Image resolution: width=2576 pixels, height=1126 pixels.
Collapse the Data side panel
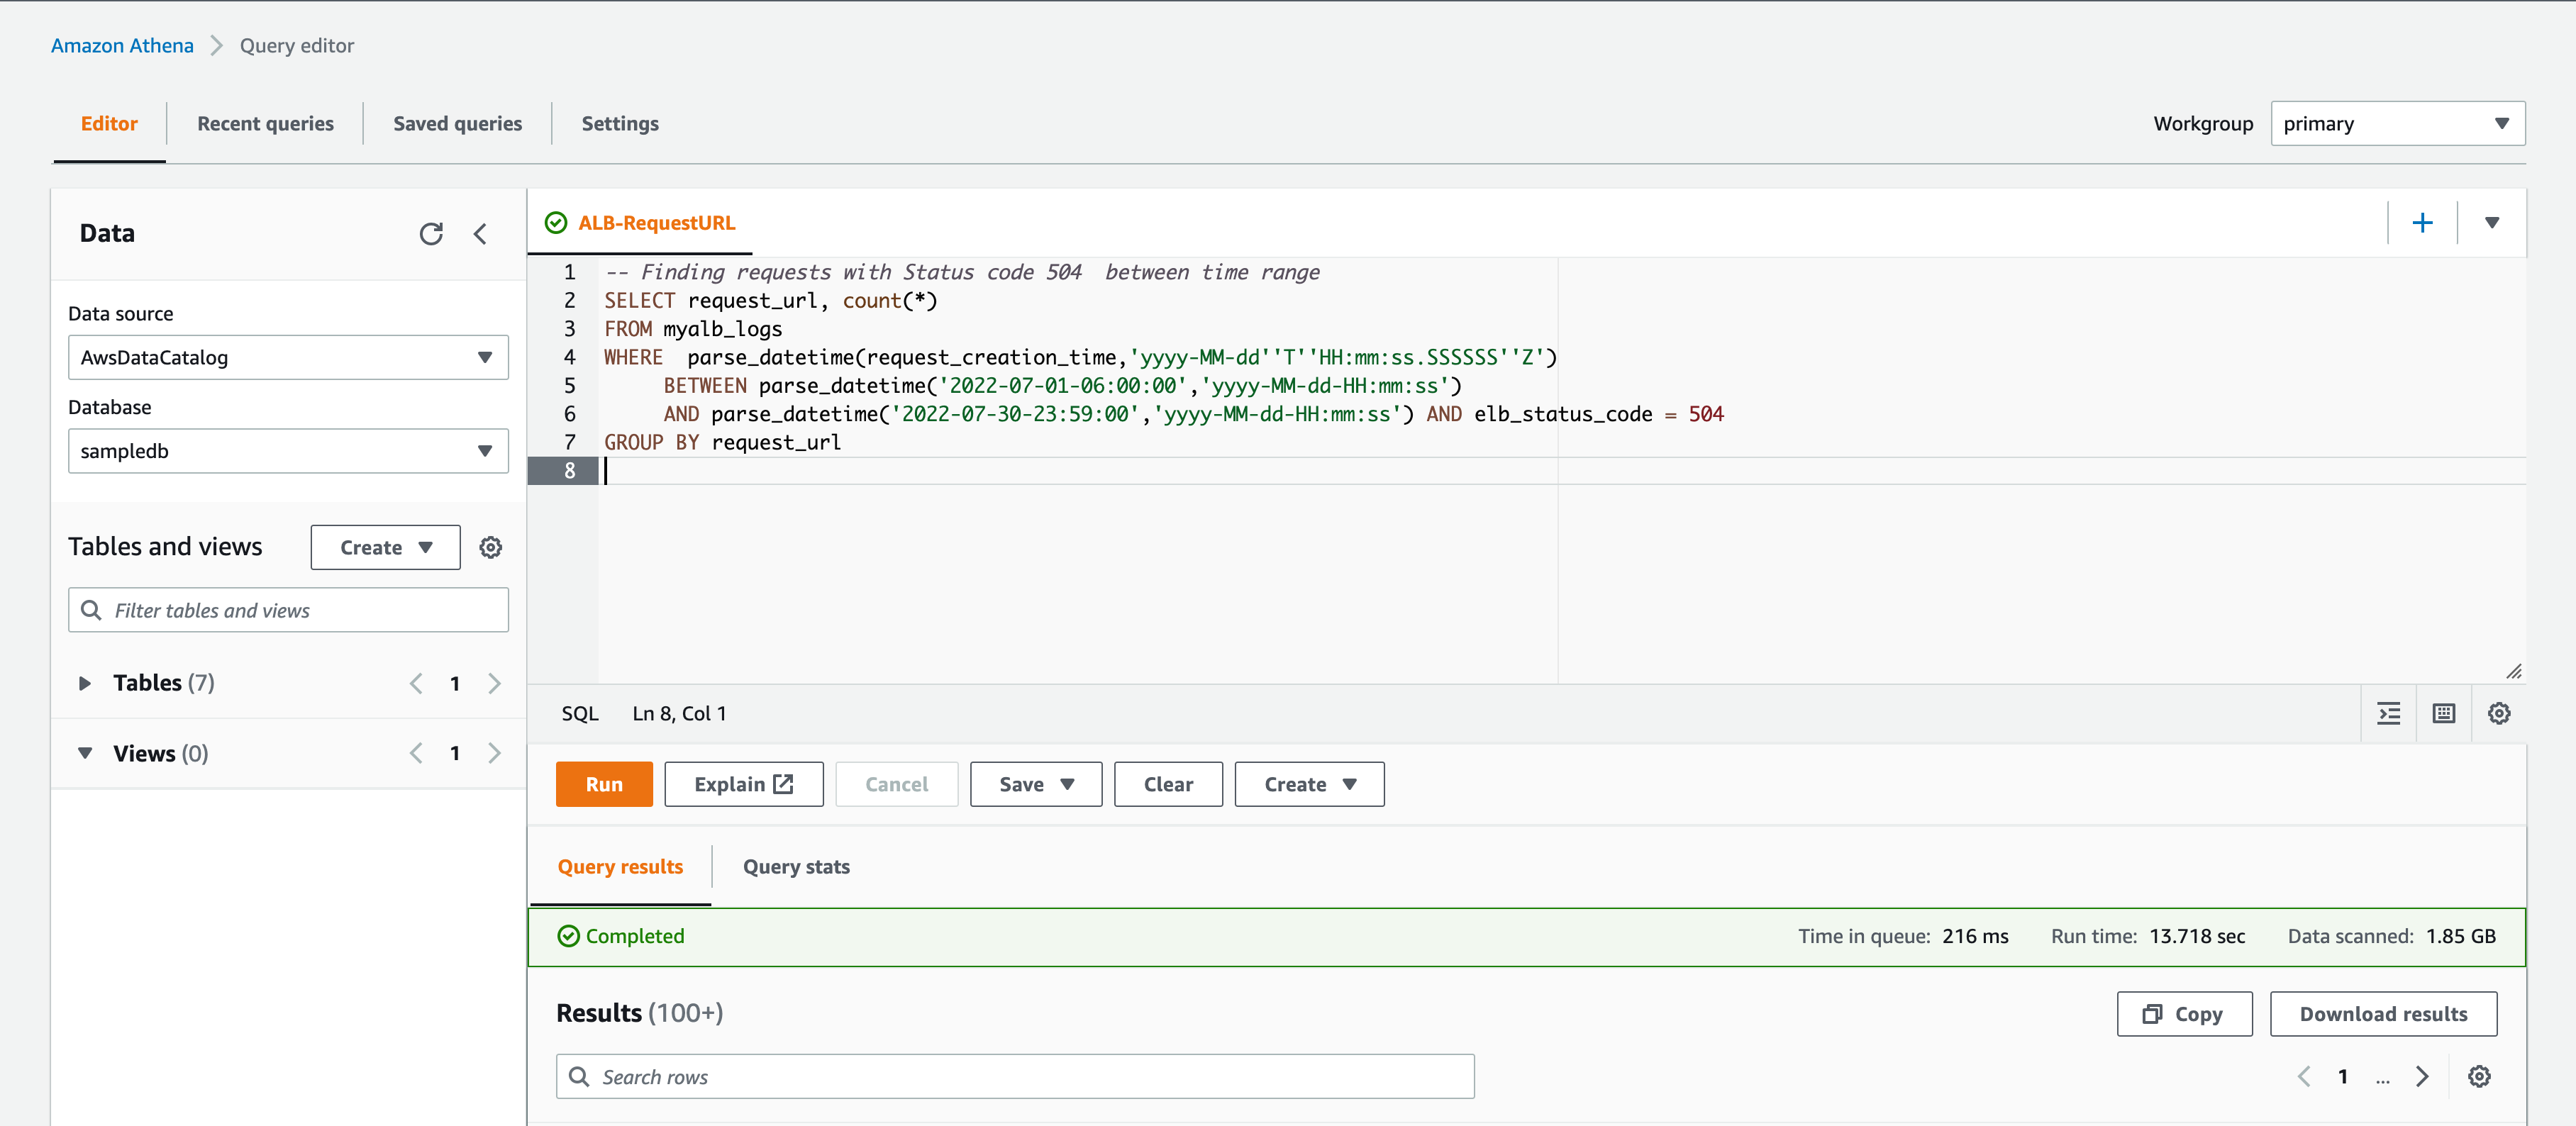point(480,234)
